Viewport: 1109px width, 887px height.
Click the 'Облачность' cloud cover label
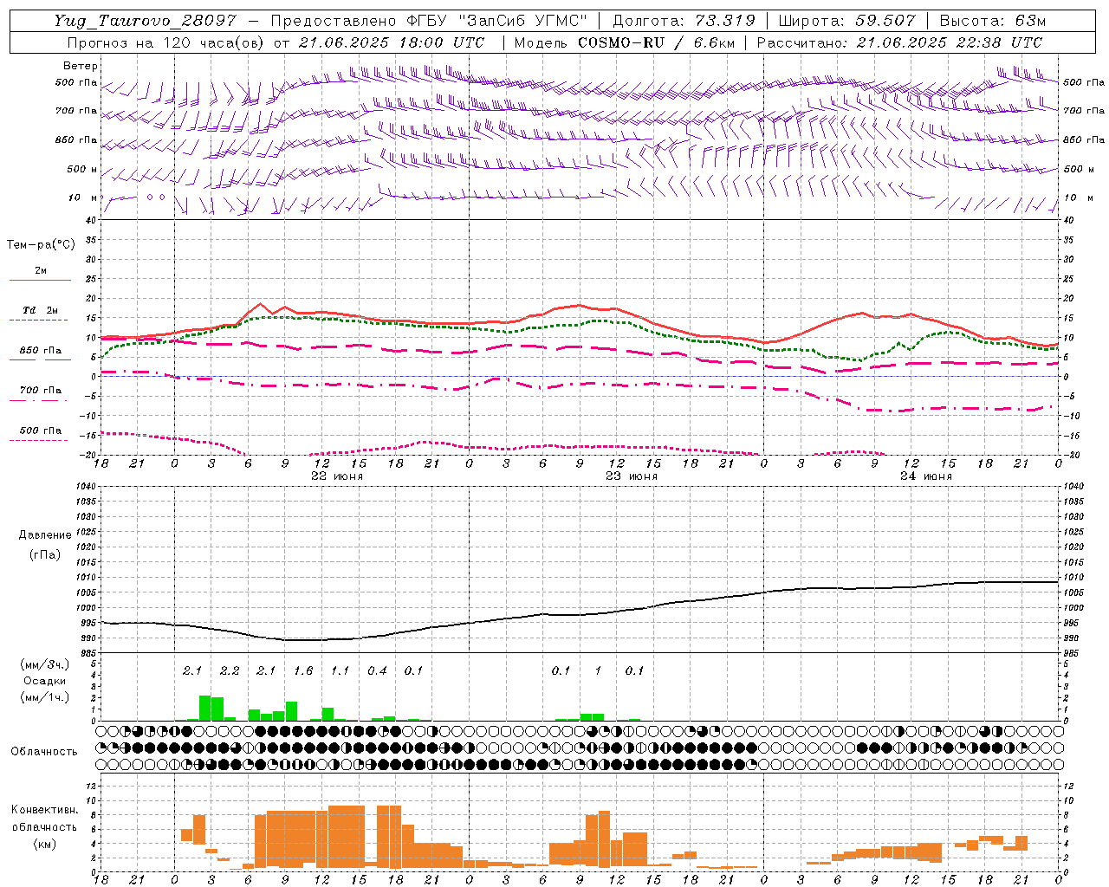[44, 752]
